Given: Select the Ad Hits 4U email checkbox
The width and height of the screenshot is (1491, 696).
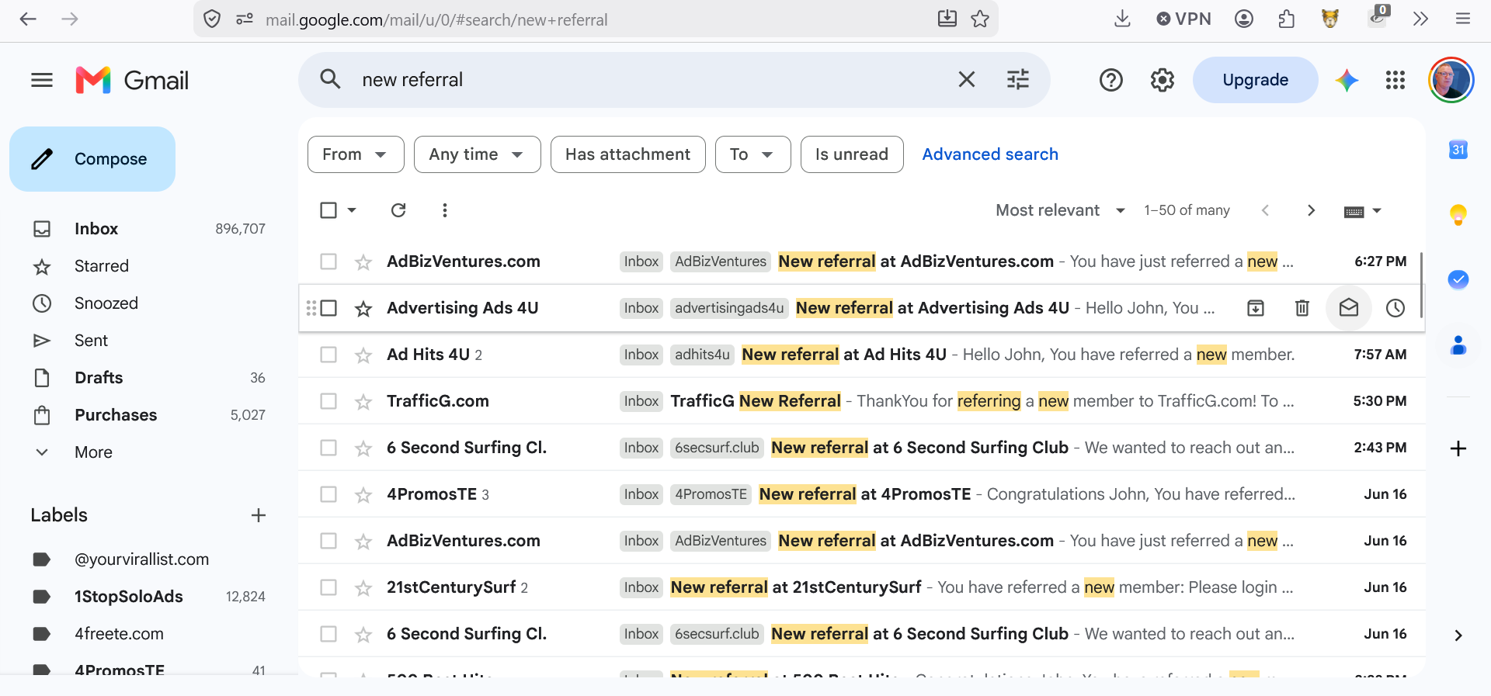Looking at the screenshot, I should coord(328,355).
